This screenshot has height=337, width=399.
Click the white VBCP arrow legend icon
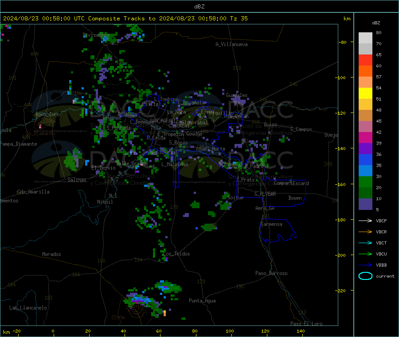pyautogui.click(x=365, y=221)
